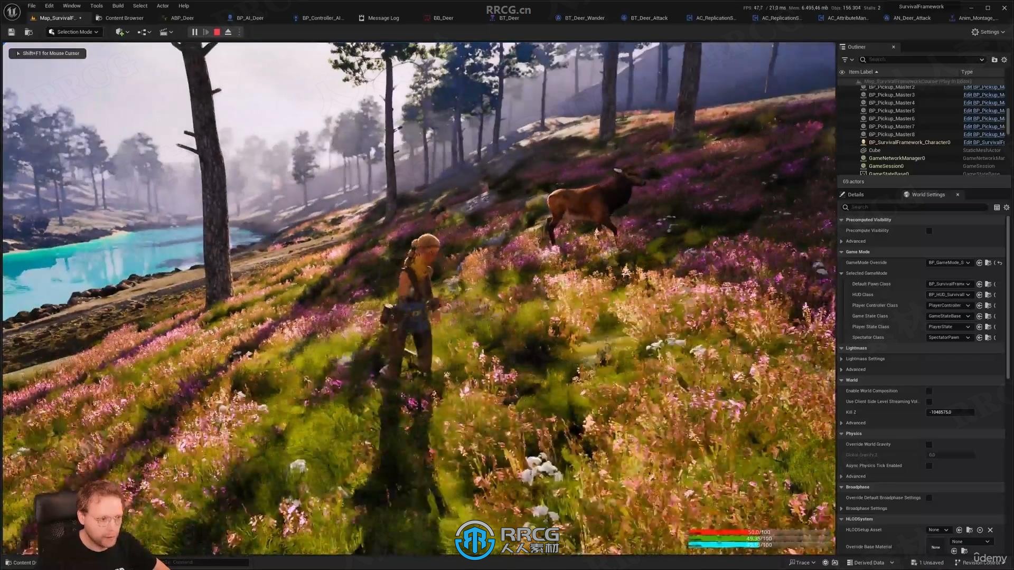The image size is (1014, 570).
Task: Open the browse content icon beside save
Action: click(29, 32)
